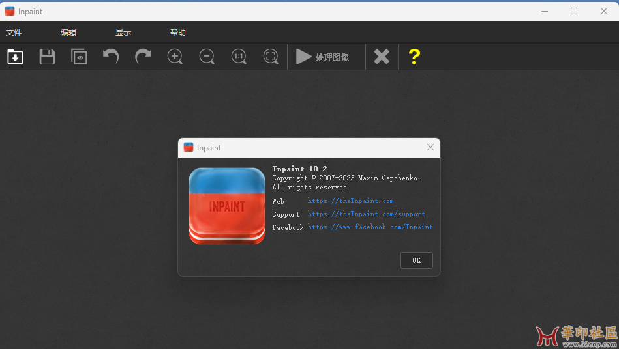Image resolution: width=619 pixels, height=349 pixels.
Task: Toggle the view original image icon
Action: [x=79, y=57]
